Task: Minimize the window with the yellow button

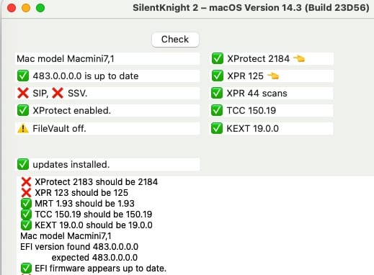Action: 26,8
